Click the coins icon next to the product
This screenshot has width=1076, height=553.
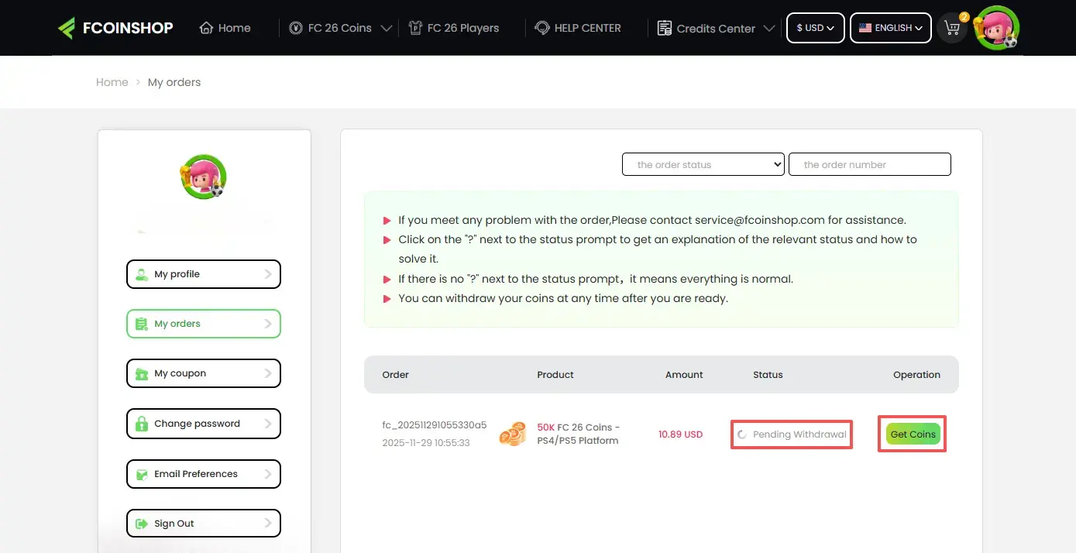513,434
